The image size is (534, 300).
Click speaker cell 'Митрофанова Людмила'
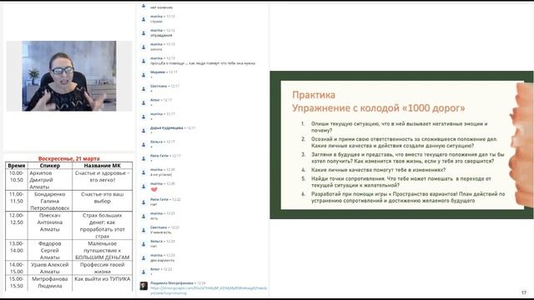tap(50, 282)
